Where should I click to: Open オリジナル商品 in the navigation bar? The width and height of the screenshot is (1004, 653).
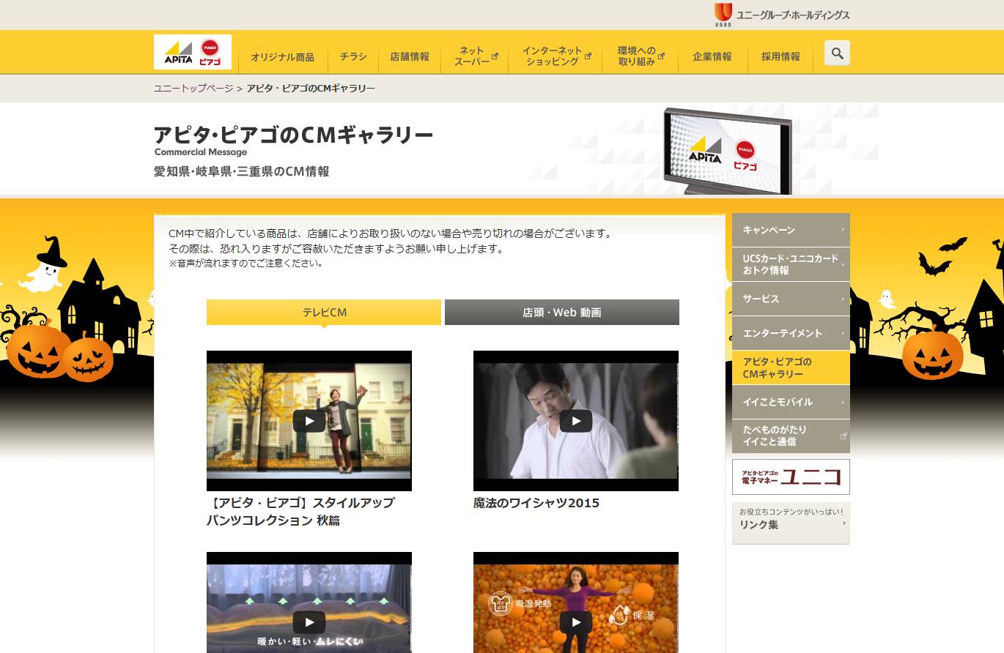pos(283,56)
